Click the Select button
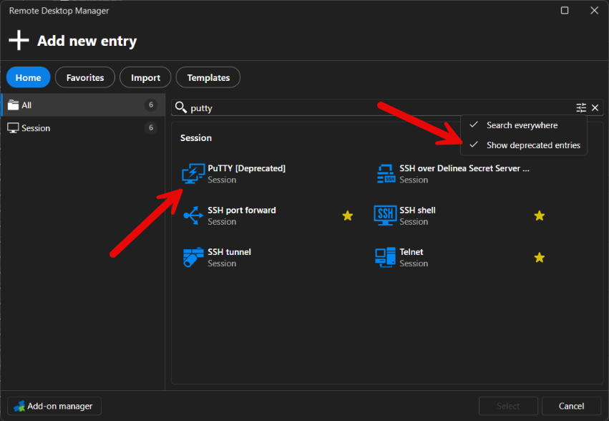 [508, 406]
